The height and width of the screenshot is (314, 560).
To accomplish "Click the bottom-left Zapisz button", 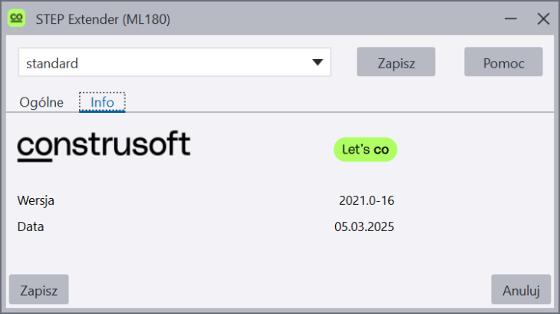I will (38, 289).
